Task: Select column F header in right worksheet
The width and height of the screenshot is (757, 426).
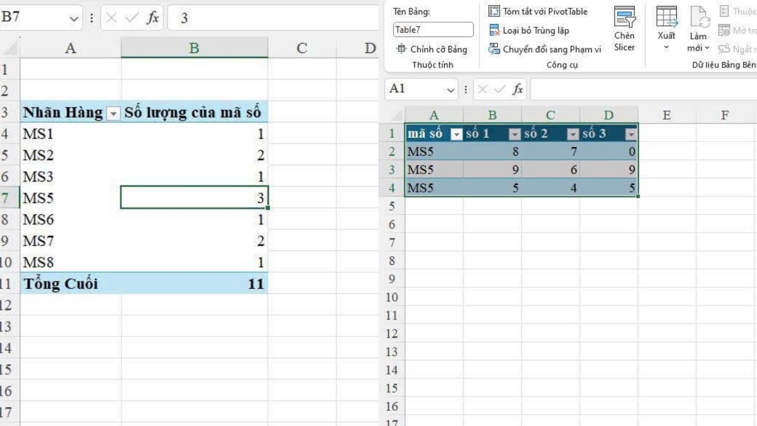Action: click(725, 115)
